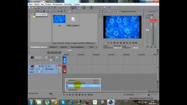Open Skype from the taskbar

click(x=63, y=102)
